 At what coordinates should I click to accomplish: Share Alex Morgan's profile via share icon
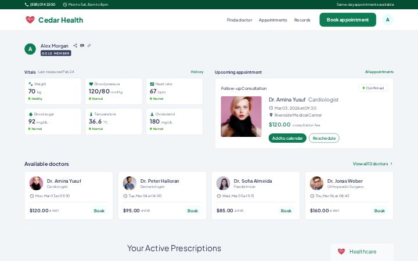75,46
